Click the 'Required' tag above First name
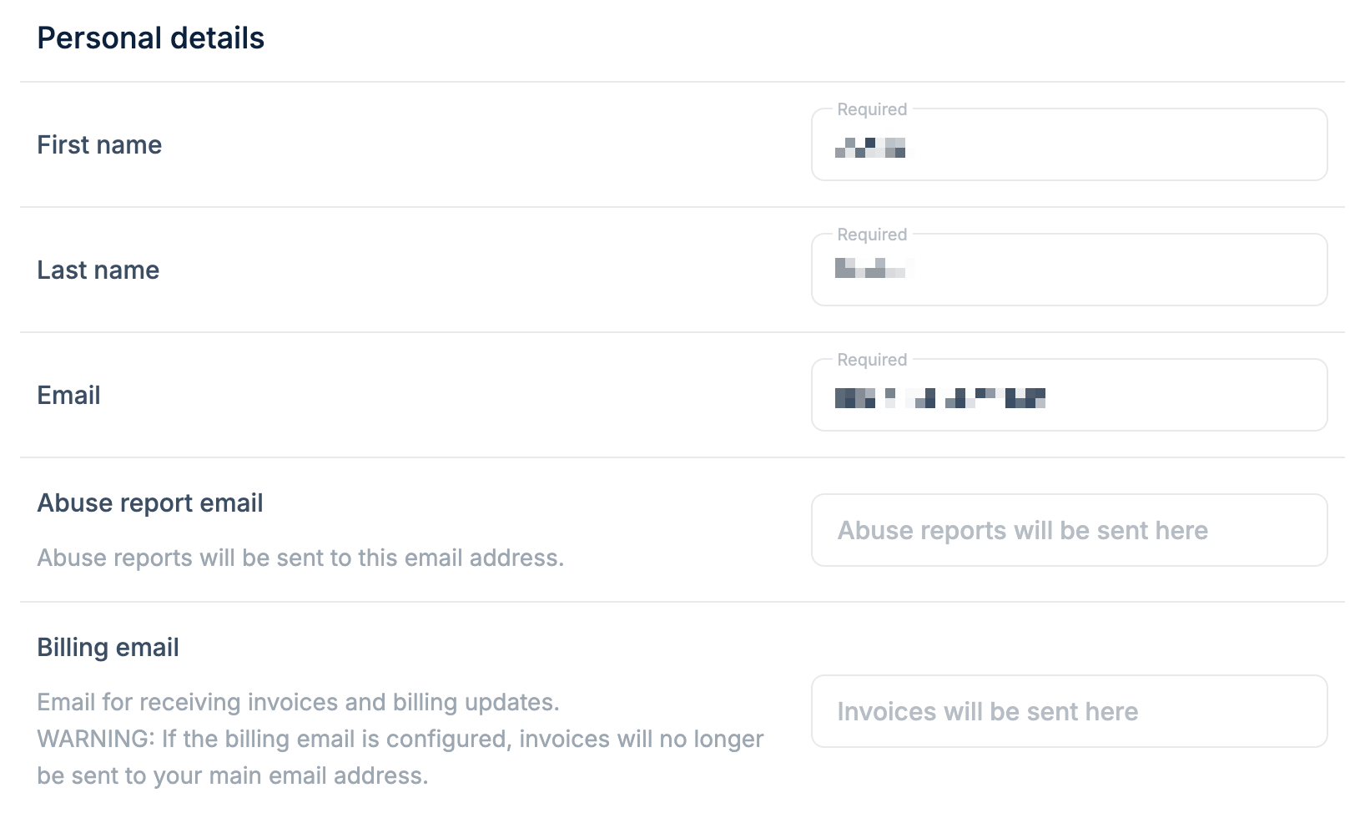 coord(871,109)
